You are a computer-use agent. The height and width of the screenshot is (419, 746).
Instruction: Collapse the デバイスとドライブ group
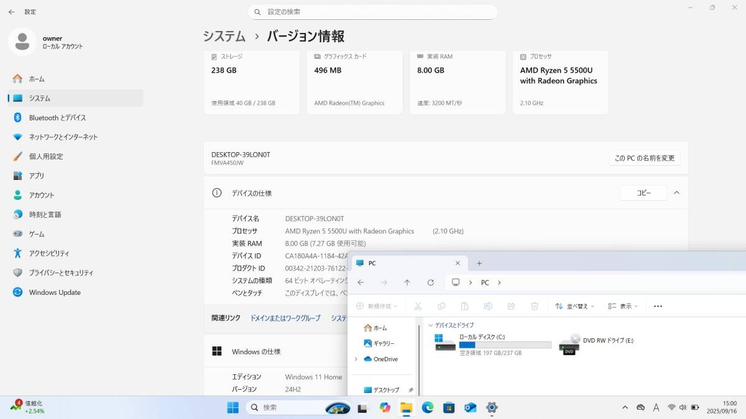tap(431, 325)
